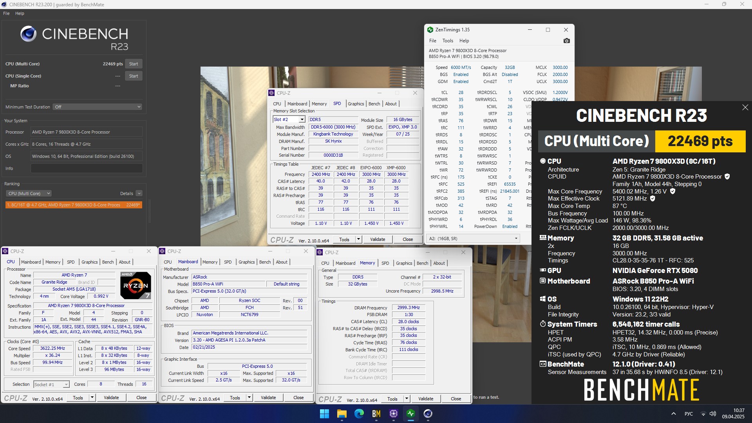The image size is (752, 423).
Task: Click the ASRock manufacturer value field
Action: (x=249, y=277)
